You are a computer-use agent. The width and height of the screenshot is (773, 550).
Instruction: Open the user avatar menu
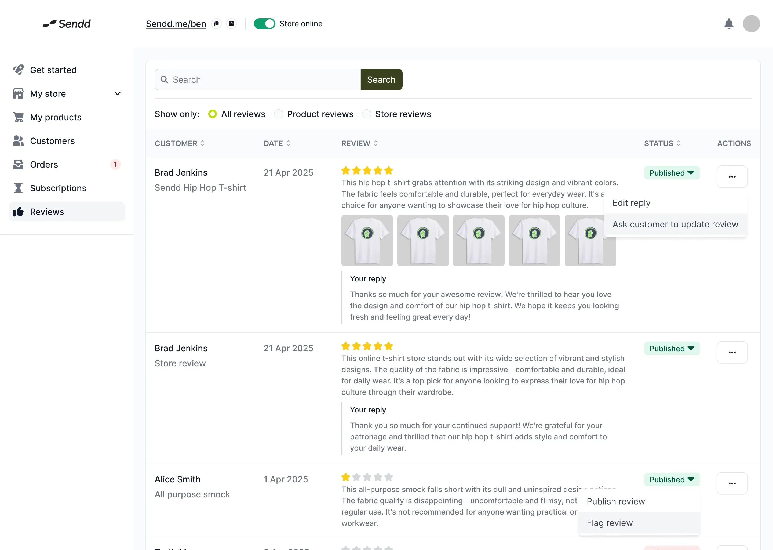[751, 24]
